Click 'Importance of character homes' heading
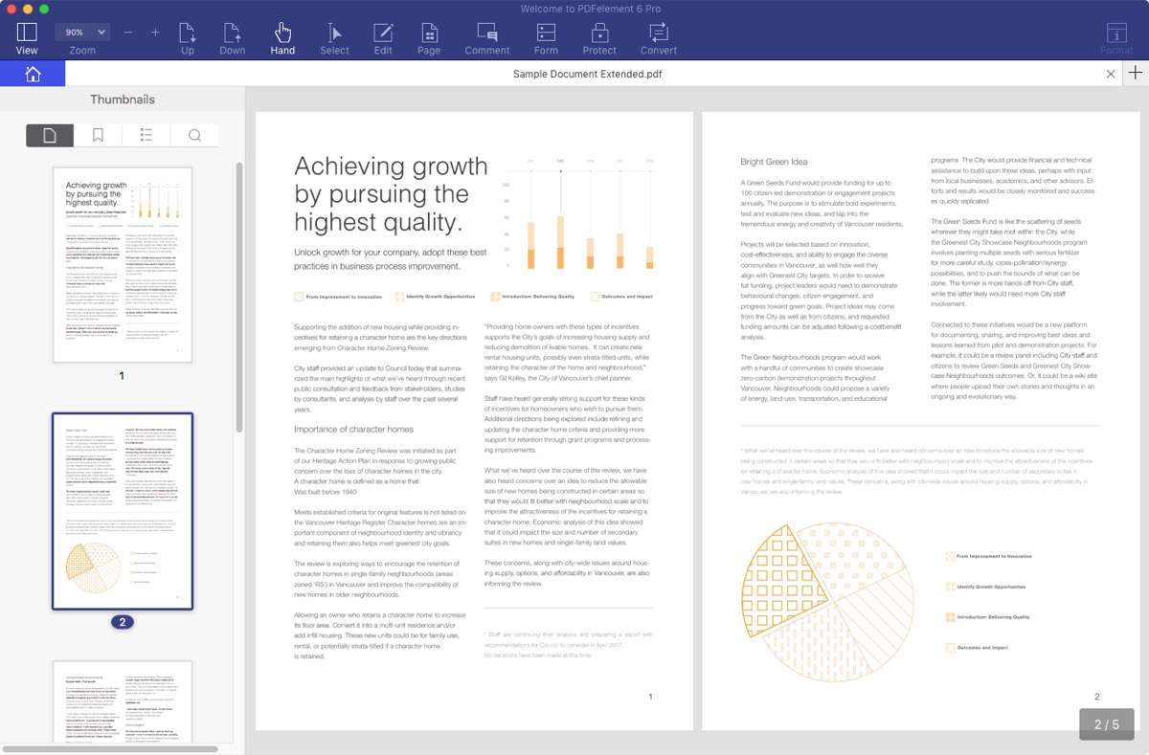The width and height of the screenshot is (1149, 755). 353,430
